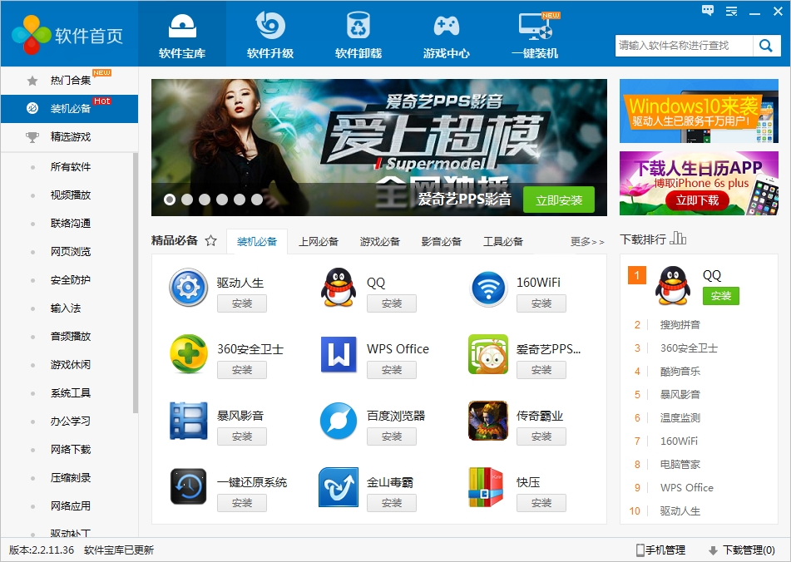Click the bar chart icon beside 下载排行
The image size is (791, 562).
[x=678, y=238]
